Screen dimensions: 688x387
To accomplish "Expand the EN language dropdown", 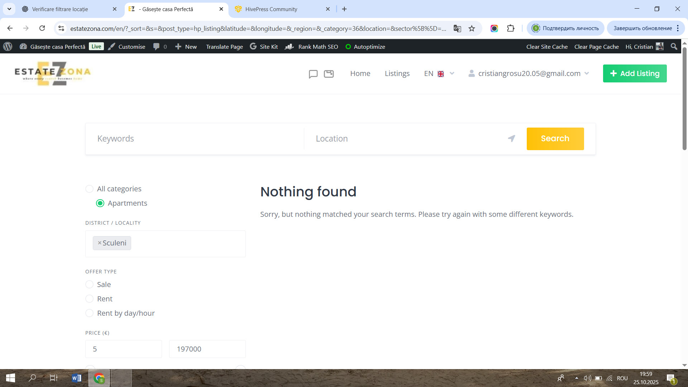I will tap(439, 73).
